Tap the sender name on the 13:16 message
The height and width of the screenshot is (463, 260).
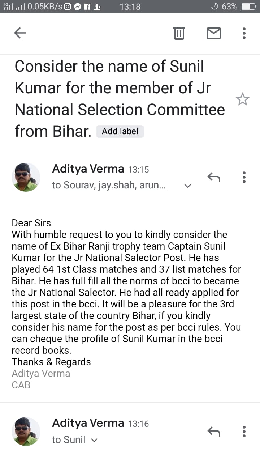click(88, 423)
